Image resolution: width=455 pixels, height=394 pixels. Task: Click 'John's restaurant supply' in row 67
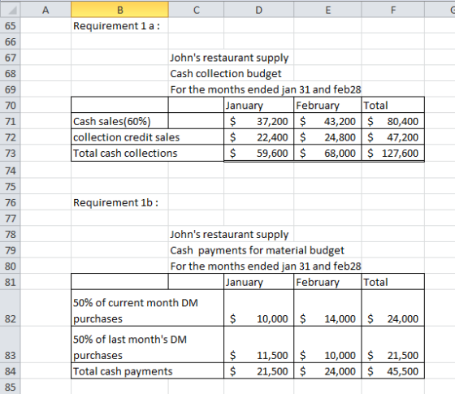(229, 58)
